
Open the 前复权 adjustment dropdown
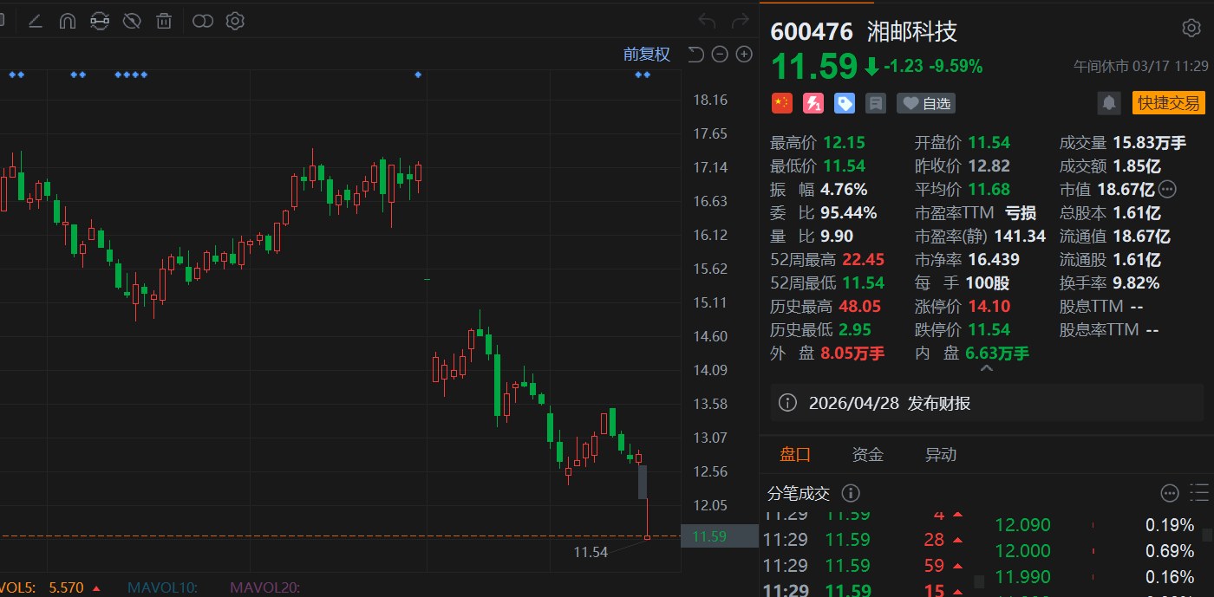647,55
